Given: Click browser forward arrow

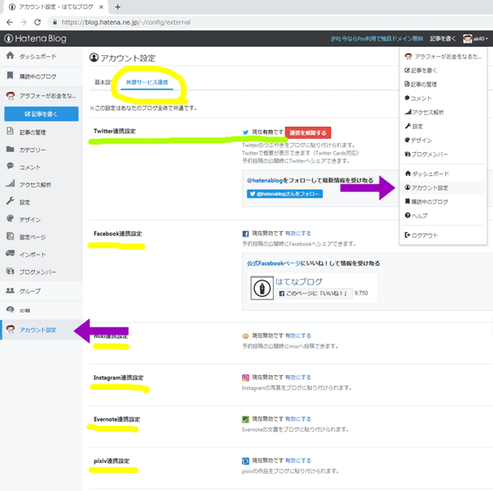Looking at the screenshot, I should (24, 22).
